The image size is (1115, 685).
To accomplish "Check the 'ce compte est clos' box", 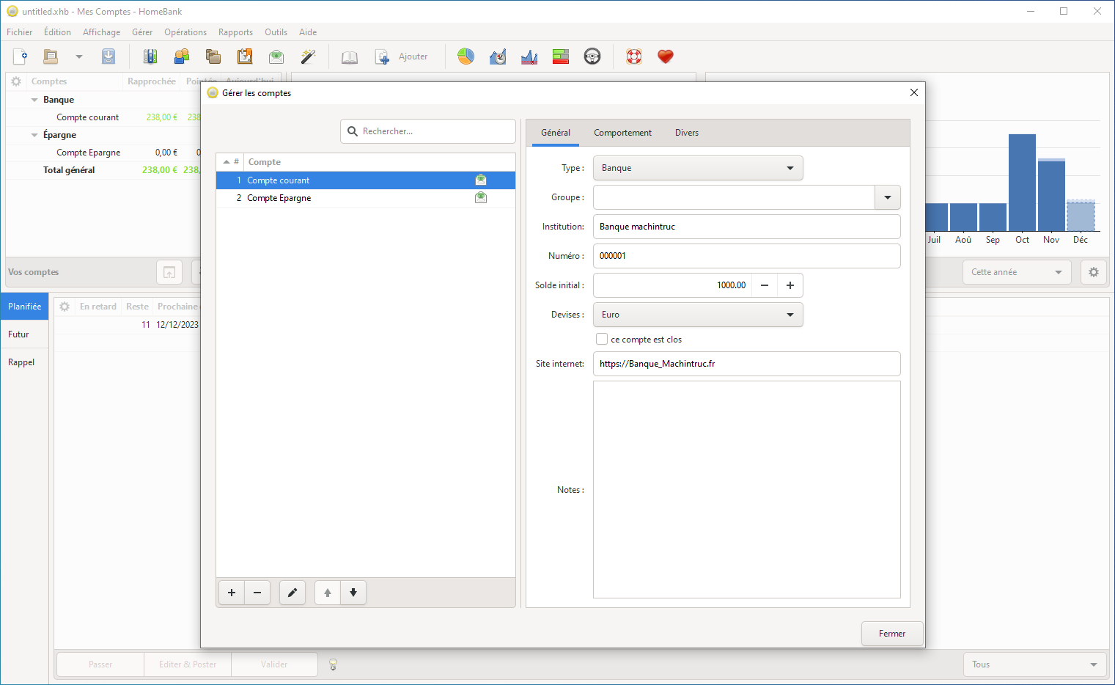I will click(602, 340).
